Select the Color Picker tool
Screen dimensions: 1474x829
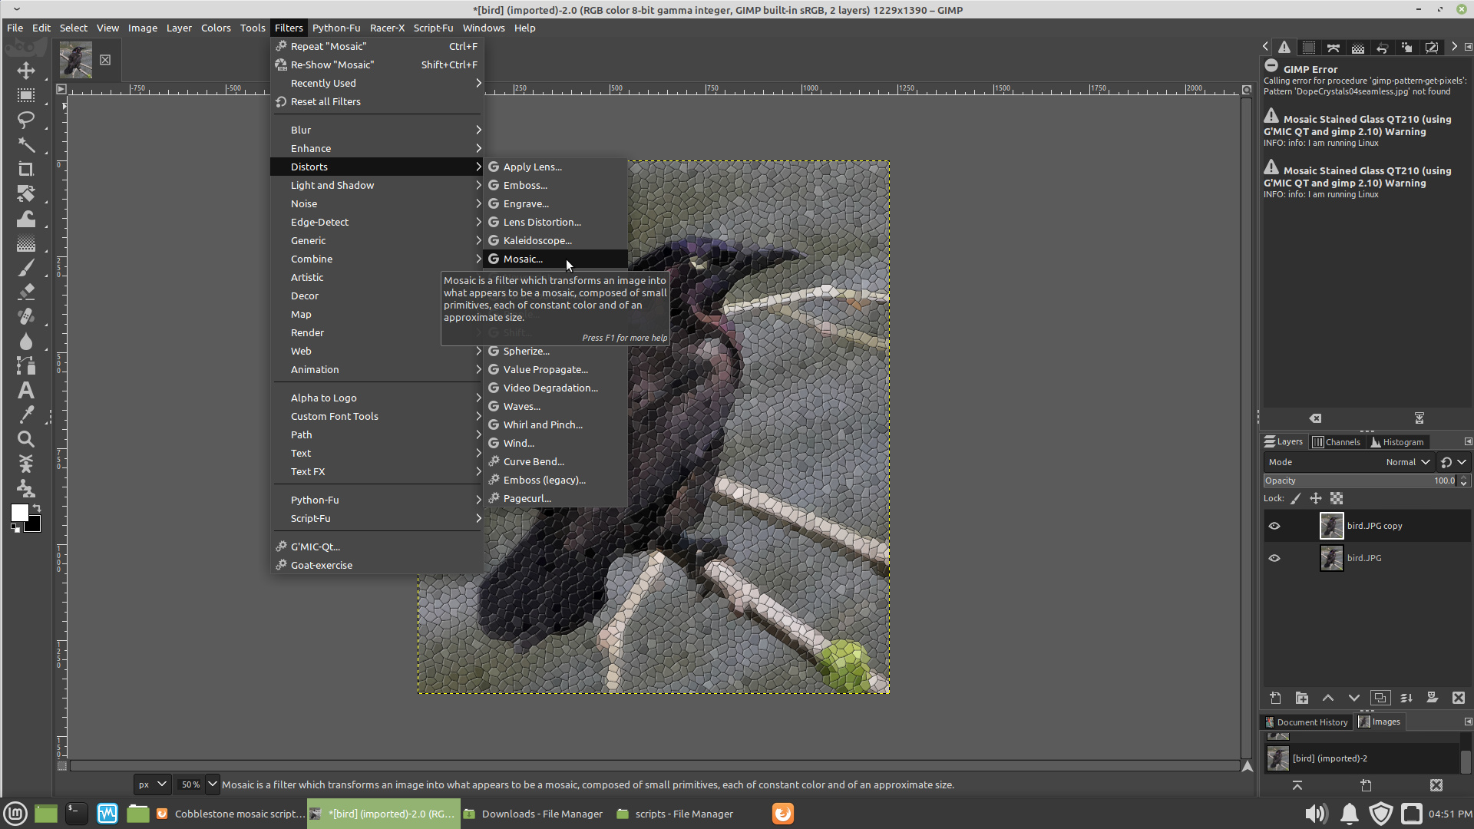click(26, 415)
